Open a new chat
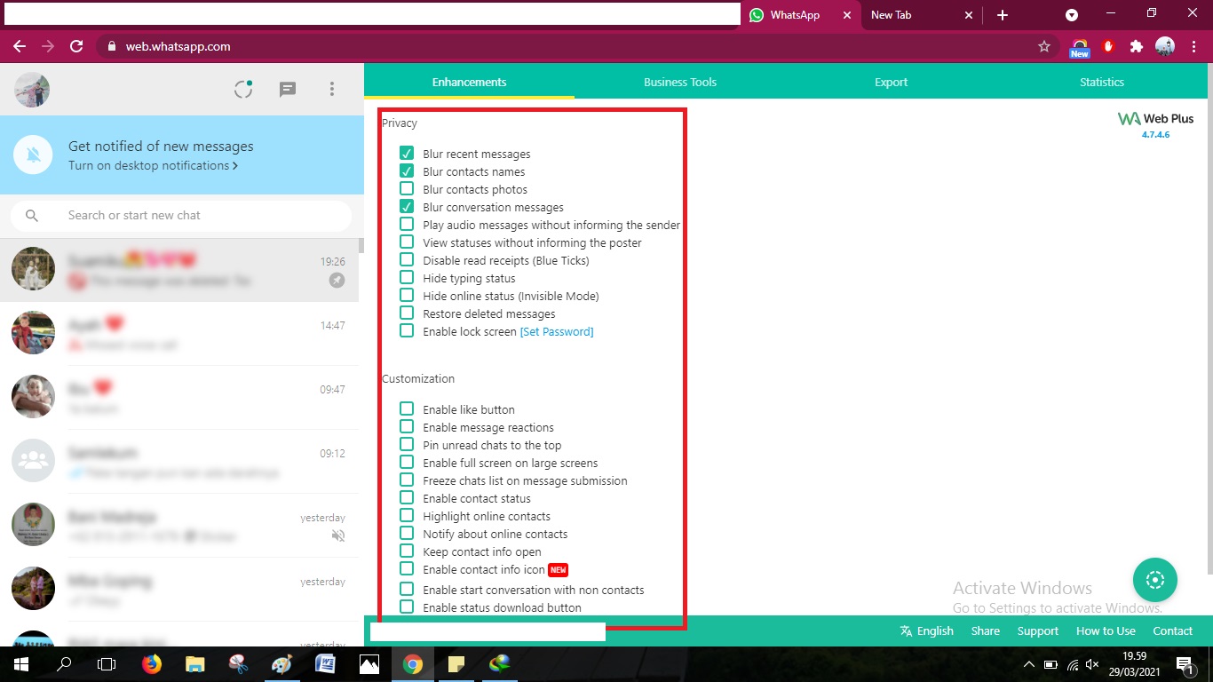The width and height of the screenshot is (1213, 682). [x=287, y=89]
